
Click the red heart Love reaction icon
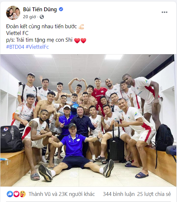tap(16, 194)
